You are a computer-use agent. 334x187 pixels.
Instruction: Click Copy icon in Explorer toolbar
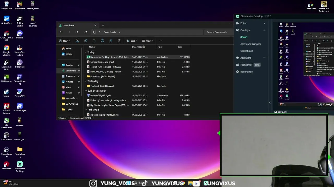click(86, 41)
